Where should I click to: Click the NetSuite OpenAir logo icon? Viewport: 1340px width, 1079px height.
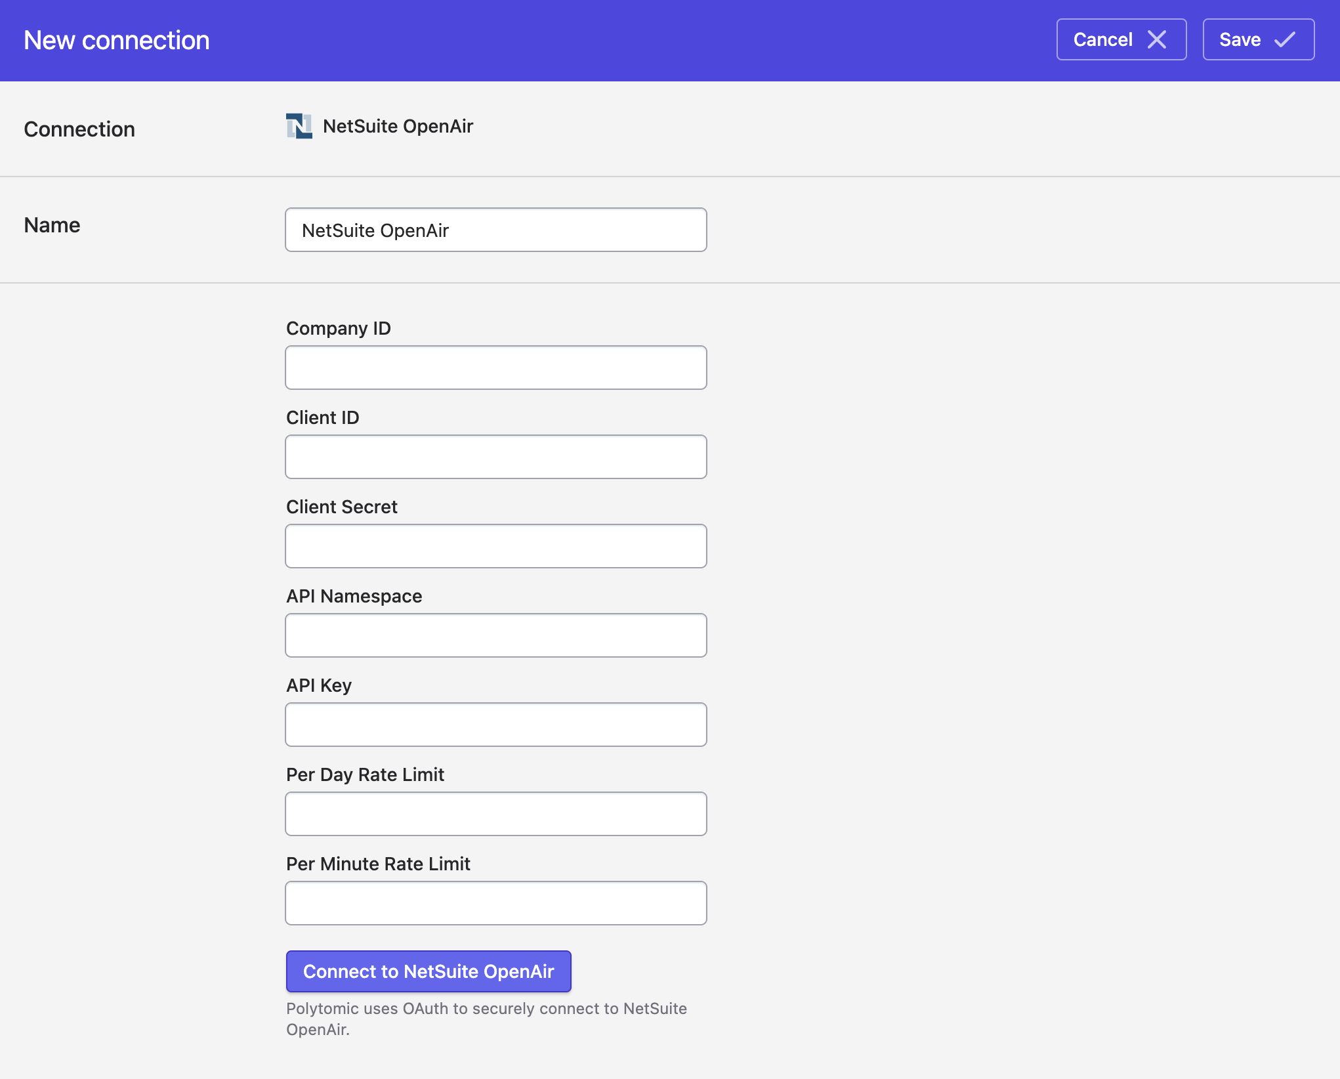299,126
